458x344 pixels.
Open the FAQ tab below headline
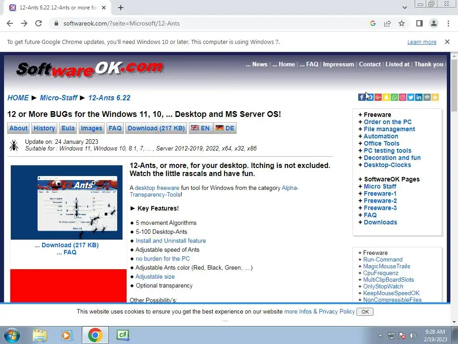click(115, 128)
